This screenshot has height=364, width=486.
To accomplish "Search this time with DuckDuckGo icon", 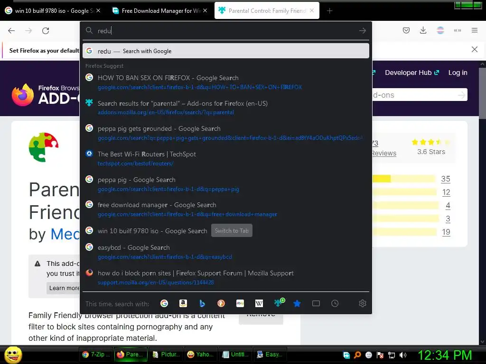I will tap(221, 303).
